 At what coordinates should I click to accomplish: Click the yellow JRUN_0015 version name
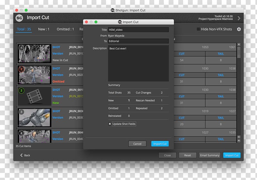(76, 96)
